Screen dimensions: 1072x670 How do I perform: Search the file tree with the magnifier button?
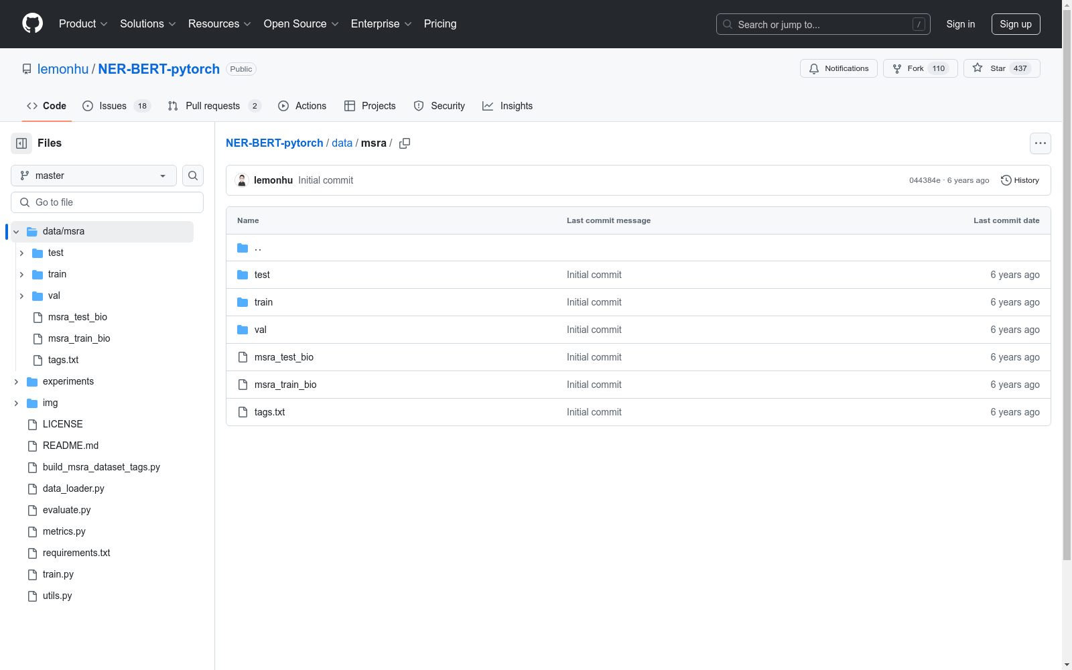coord(193,176)
